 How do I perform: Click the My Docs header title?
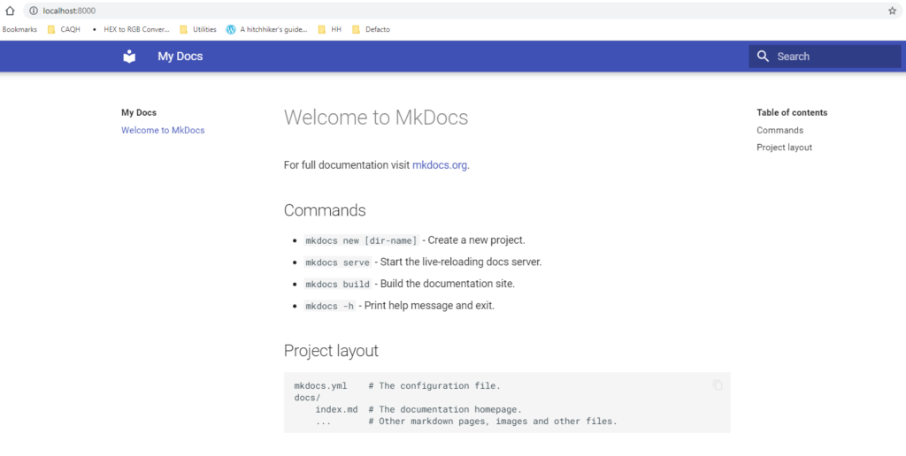pos(180,56)
